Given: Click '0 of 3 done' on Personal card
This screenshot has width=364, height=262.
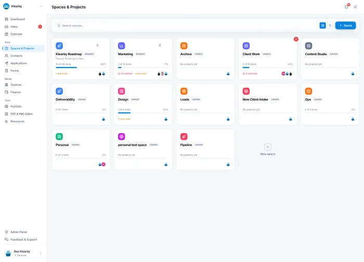Looking at the screenshot, I should 62,155.
